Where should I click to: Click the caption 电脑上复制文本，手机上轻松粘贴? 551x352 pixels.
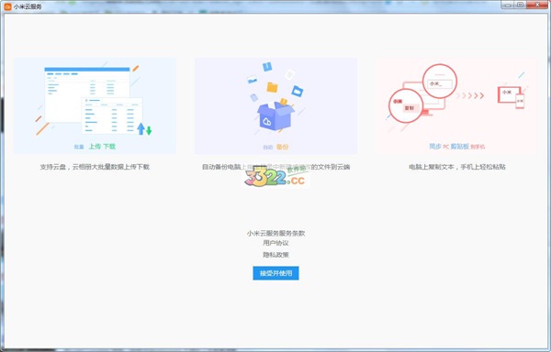456,167
